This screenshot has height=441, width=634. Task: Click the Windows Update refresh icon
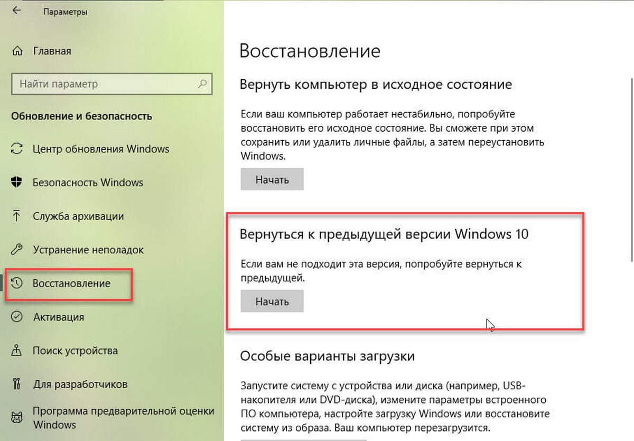coord(17,149)
